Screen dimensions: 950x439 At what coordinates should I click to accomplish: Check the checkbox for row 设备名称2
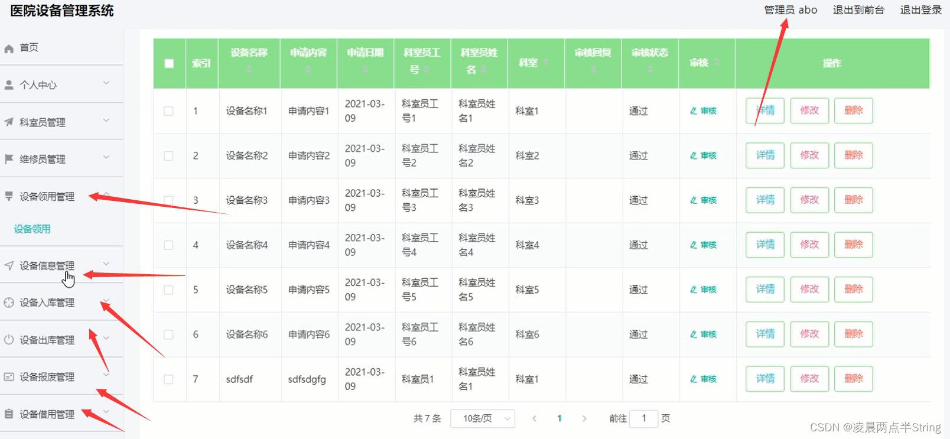tap(169, 156)
